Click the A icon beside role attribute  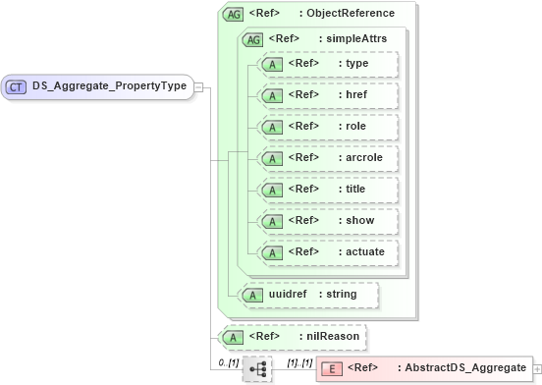(272, 128)
